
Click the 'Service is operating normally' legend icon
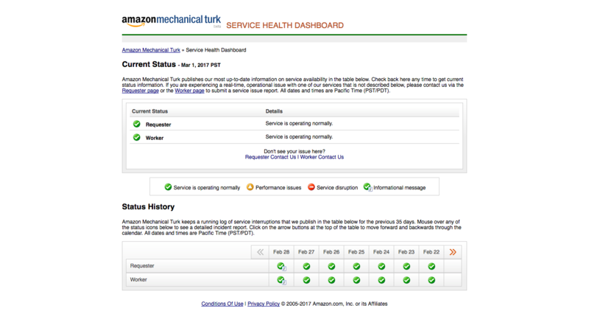point(168,187)
